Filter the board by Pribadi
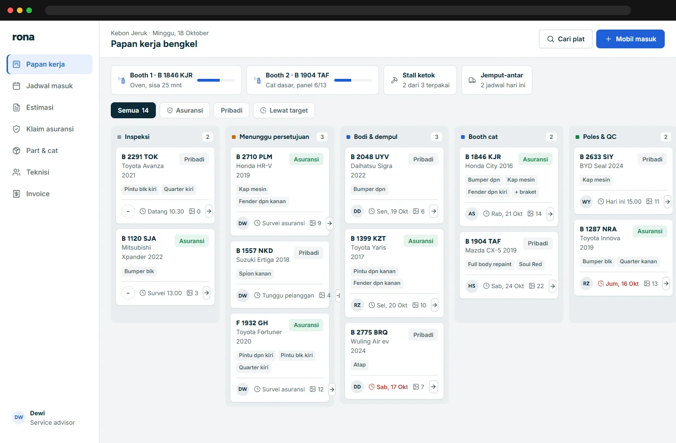The height and width of the screenshot is (443, 676). pyautogui.click(x=231, y=110)
